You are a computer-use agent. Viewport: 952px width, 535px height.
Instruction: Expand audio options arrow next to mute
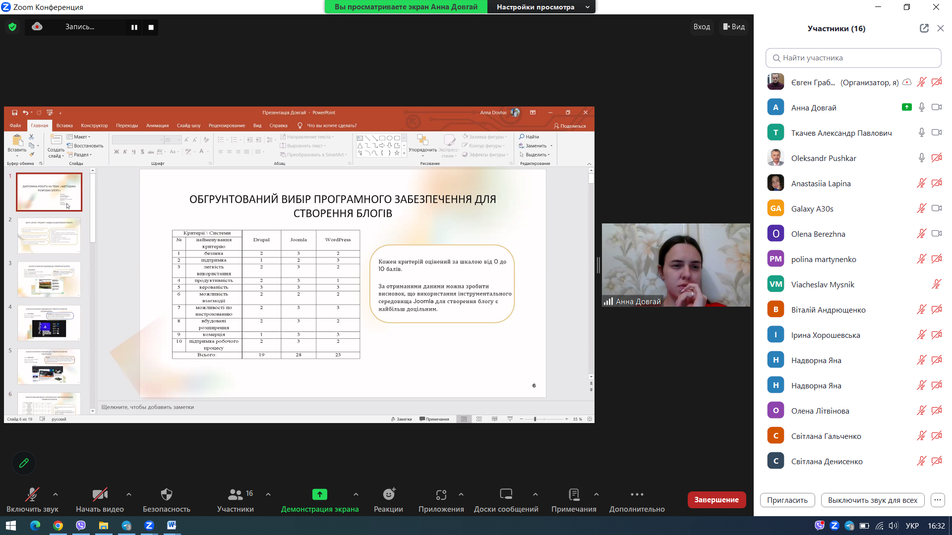pyautogui.click(x=56, y=494)
